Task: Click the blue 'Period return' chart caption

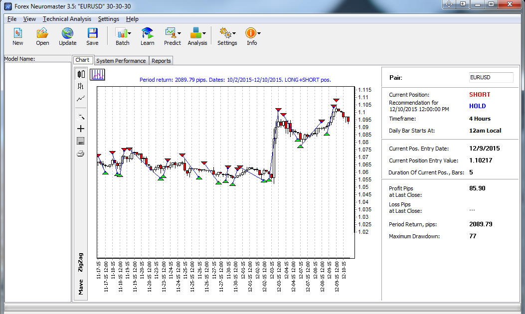Action: 235,80
